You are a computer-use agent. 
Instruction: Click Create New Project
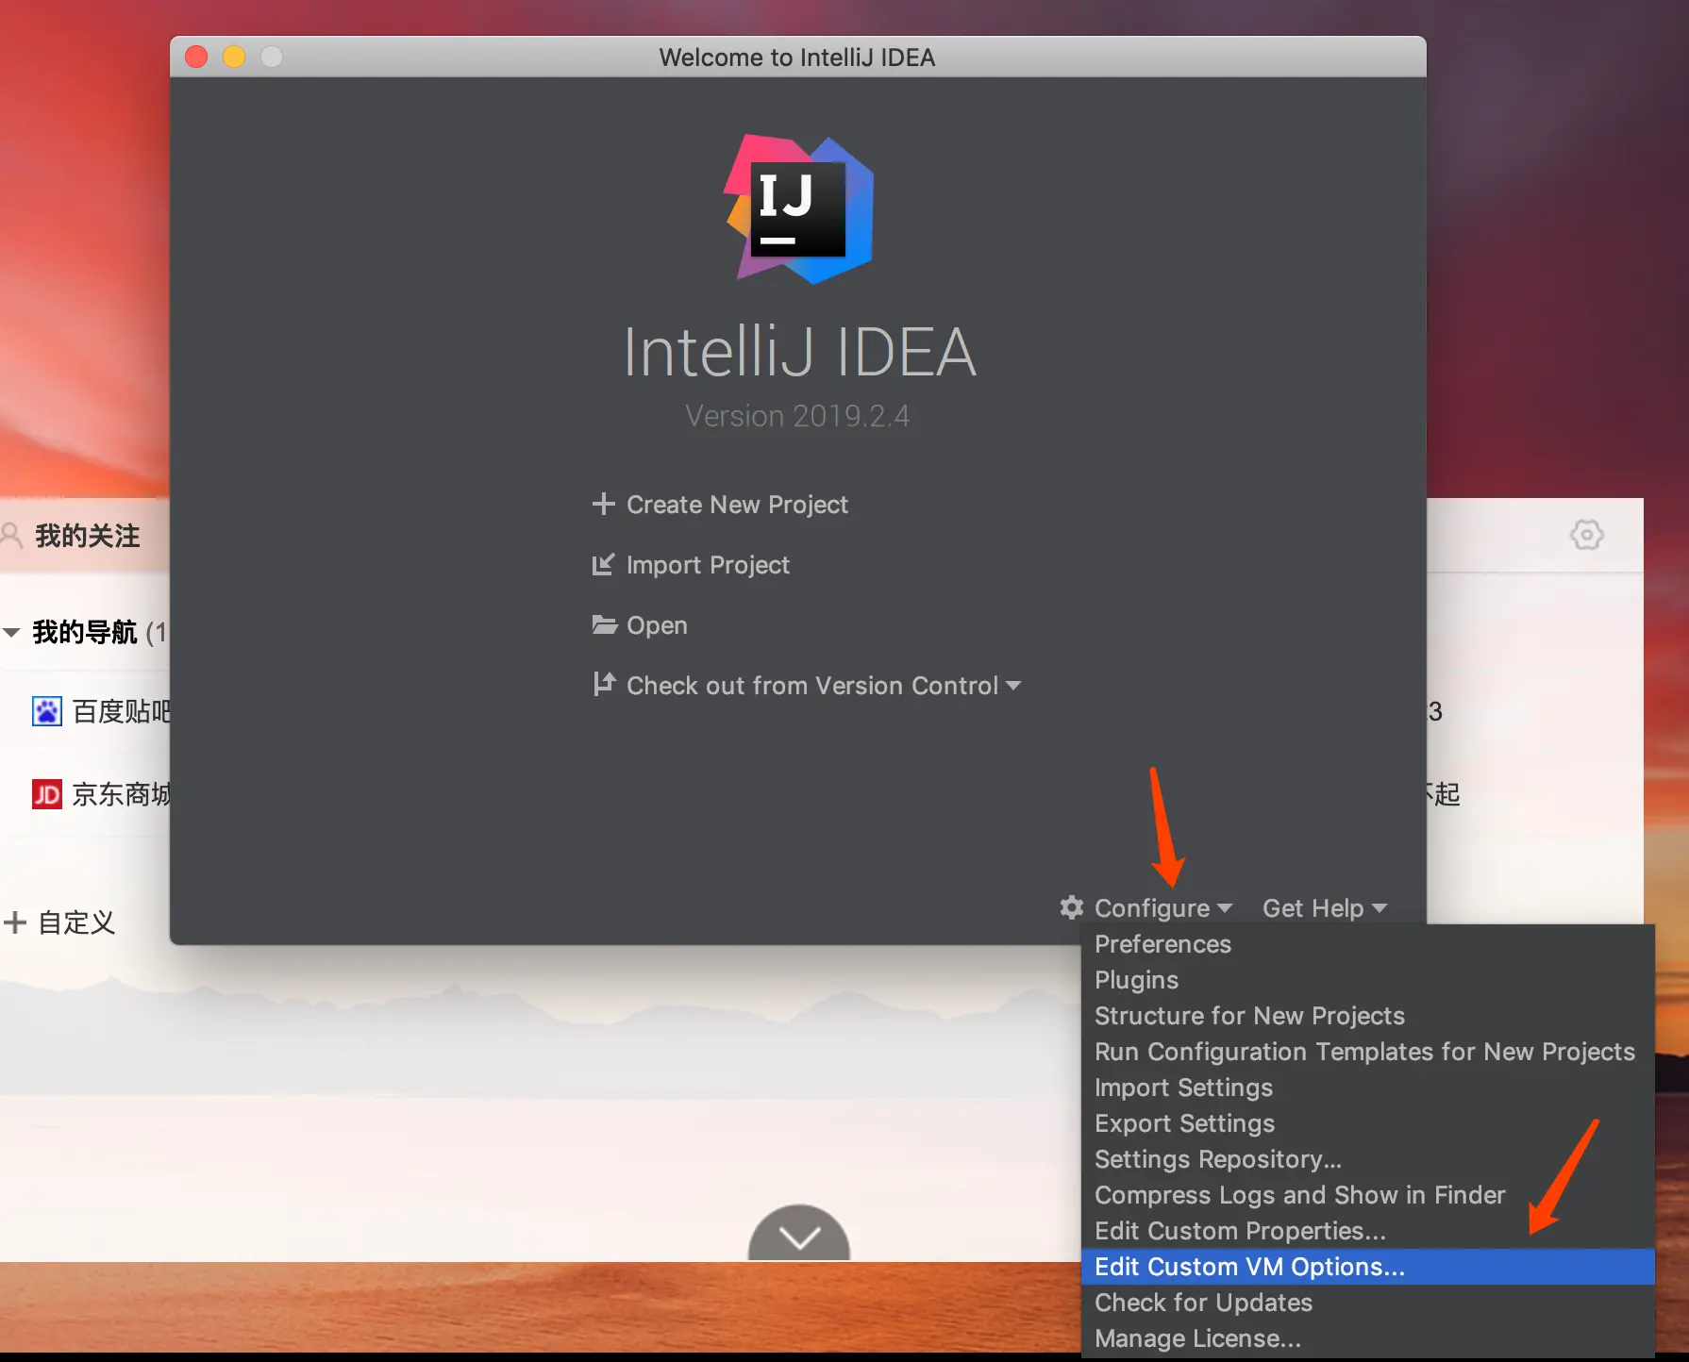point(737,505)
